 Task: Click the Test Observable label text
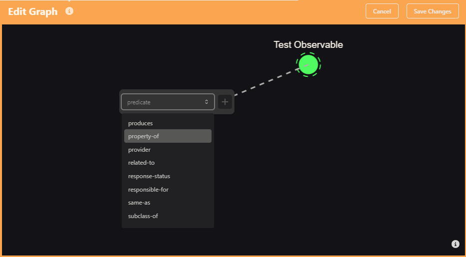point(308,44)
